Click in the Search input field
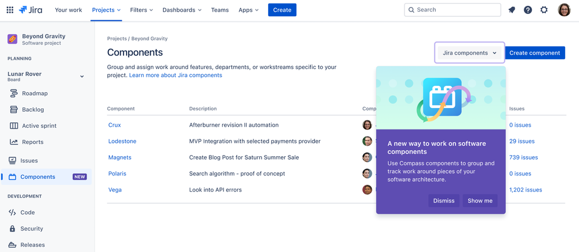 (453, 10)
